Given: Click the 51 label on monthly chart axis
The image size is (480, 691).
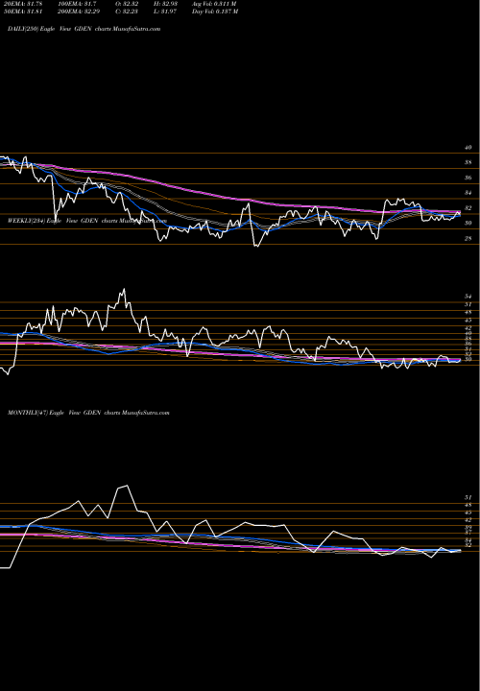Looking at the screenshot, I should [x=468, y=497].
